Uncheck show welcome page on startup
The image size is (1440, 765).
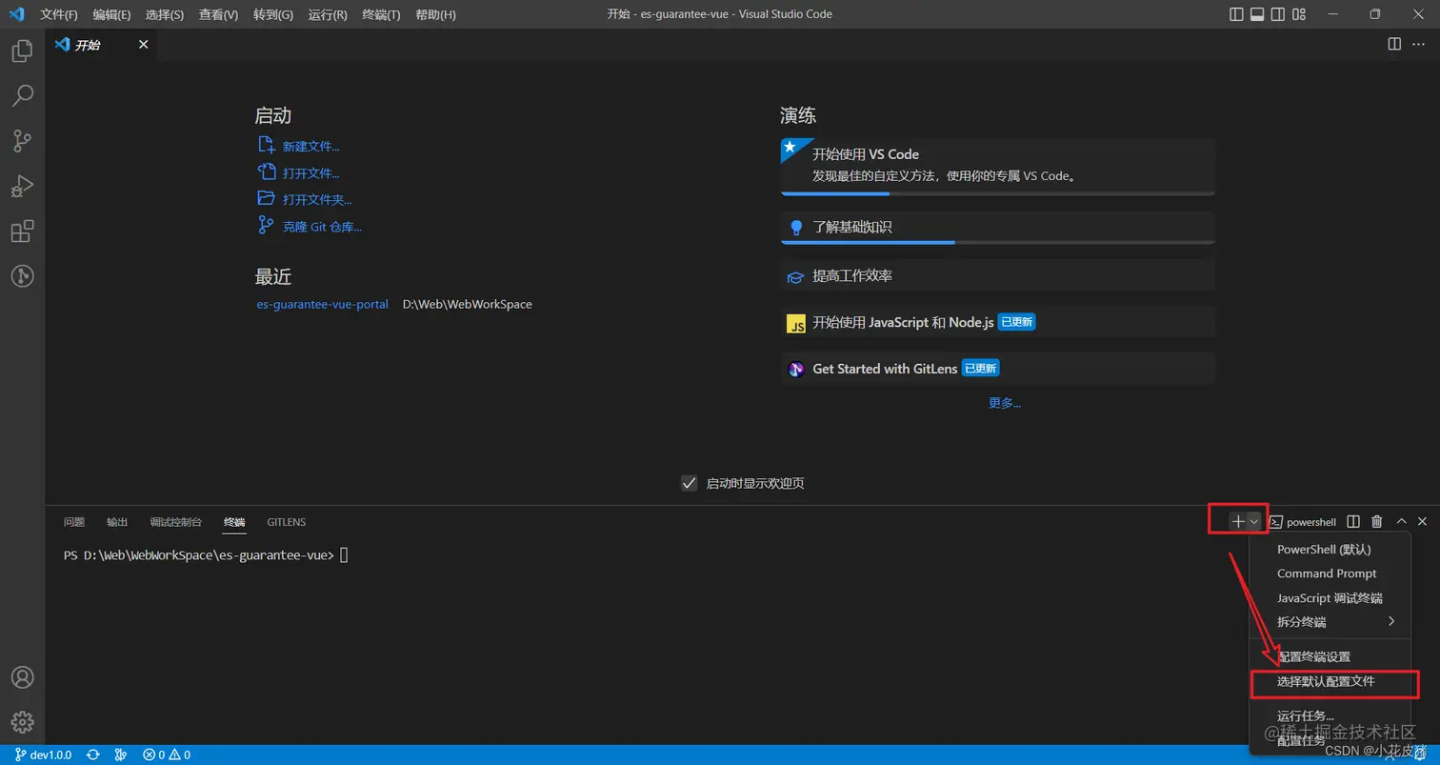(690, 483)
